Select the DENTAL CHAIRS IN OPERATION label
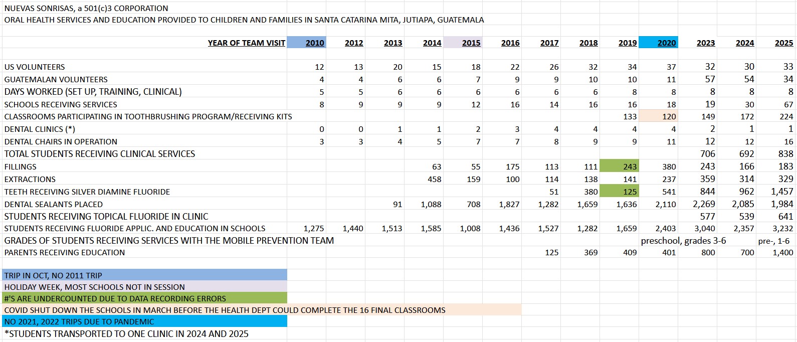The height and width of the screenshot is (342, 797). click(x=61, y=142)
